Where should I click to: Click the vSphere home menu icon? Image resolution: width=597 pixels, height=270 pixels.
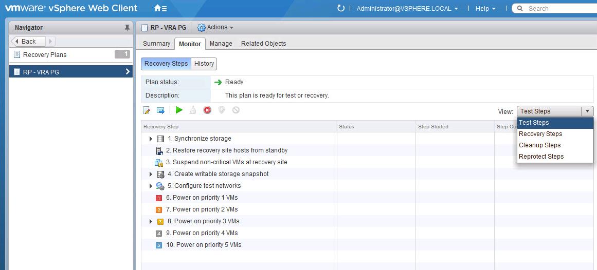click(160, 8)
